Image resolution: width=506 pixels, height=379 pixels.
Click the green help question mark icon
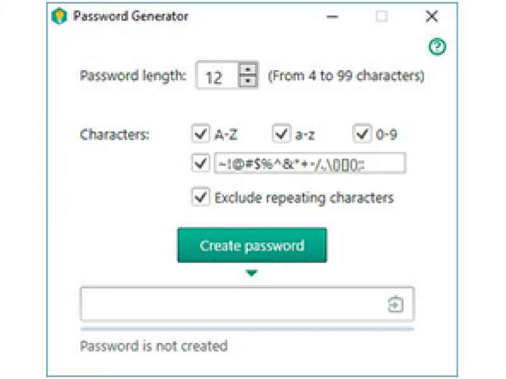click(x=437, y=47)
